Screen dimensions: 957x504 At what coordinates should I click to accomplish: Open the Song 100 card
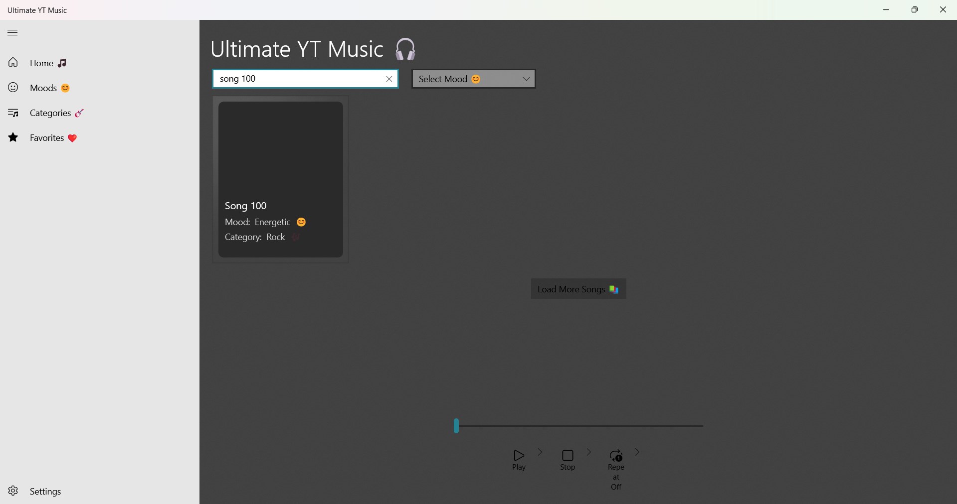[280, 179]
